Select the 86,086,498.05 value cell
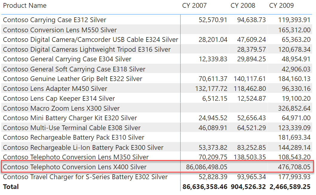 click(207, 167)
